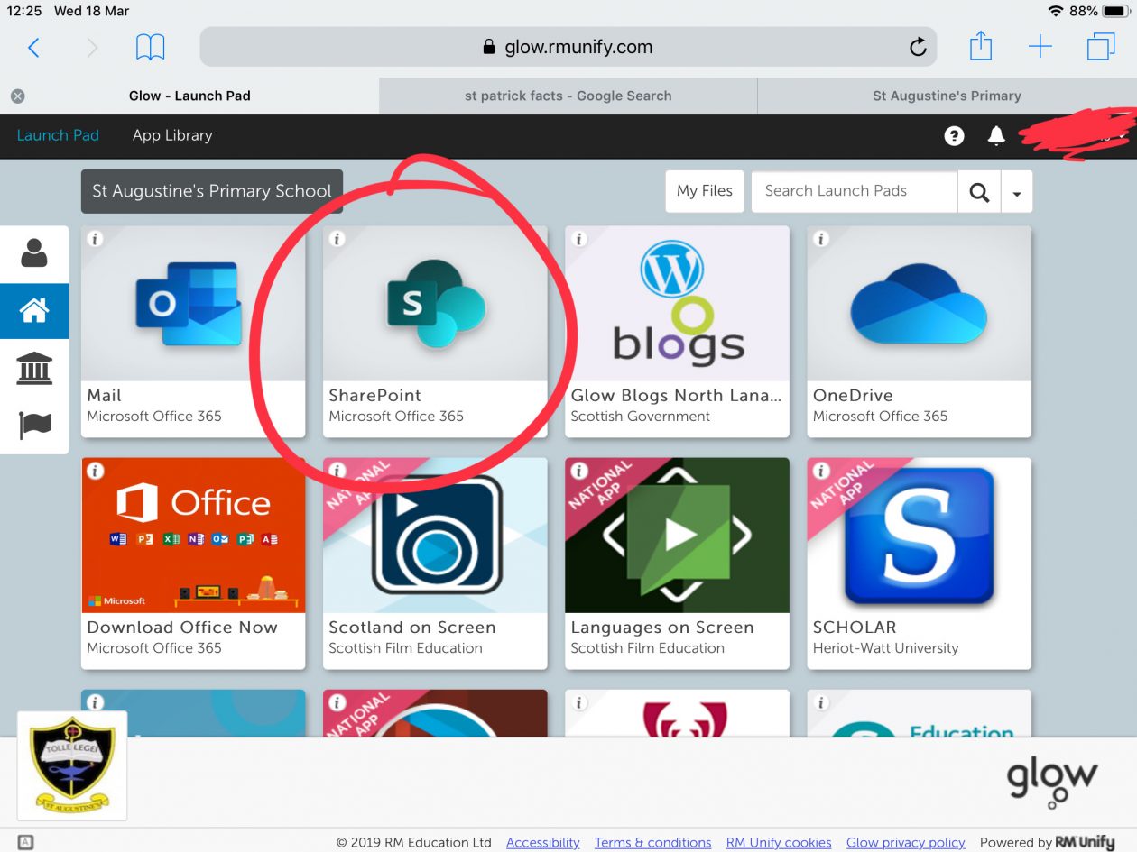Reload the page in Safari
This screenshot has width=1137, height=852.
point(918,48)
